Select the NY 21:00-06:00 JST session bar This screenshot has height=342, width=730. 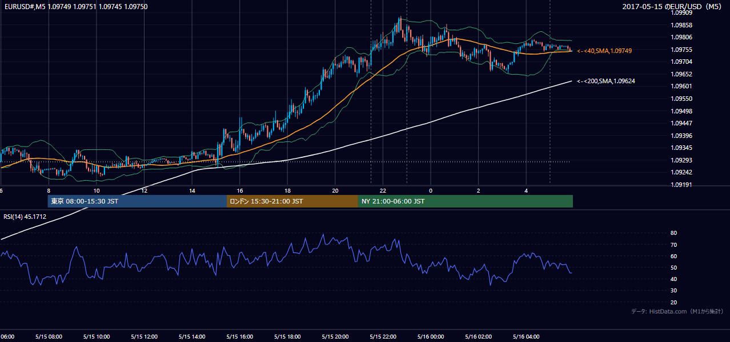(466, 201)
